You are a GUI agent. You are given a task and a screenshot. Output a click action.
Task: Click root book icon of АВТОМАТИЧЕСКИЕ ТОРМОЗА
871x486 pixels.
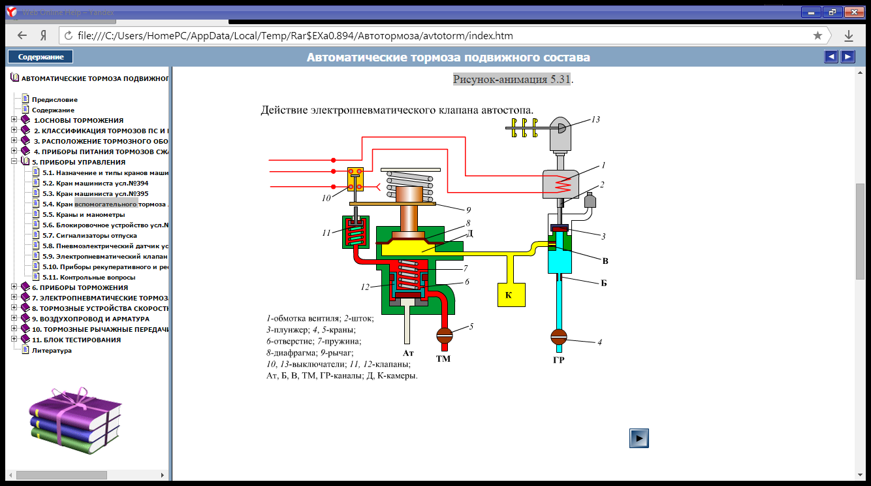pos(16,78)
